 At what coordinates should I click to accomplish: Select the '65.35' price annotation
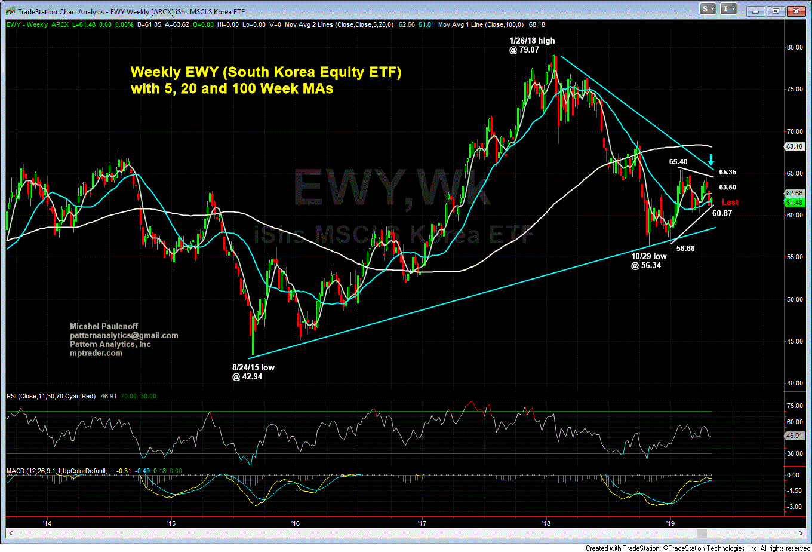[x=727, y=172]
